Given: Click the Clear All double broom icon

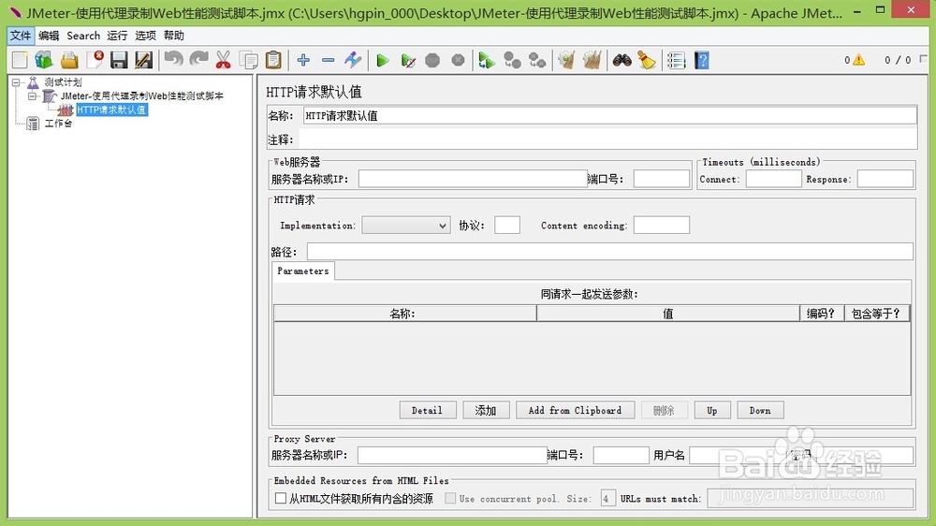Looking at the screenshot, I should (592, 60).
